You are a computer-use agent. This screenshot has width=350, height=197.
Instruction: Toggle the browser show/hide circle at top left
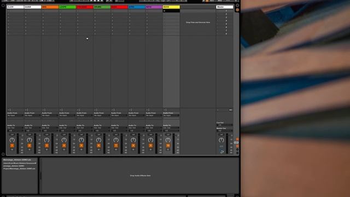(3, 5)
